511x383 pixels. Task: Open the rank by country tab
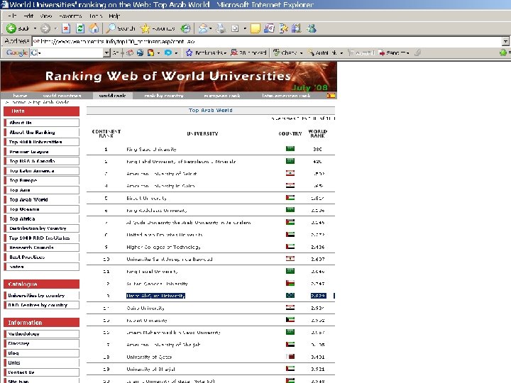164,96
